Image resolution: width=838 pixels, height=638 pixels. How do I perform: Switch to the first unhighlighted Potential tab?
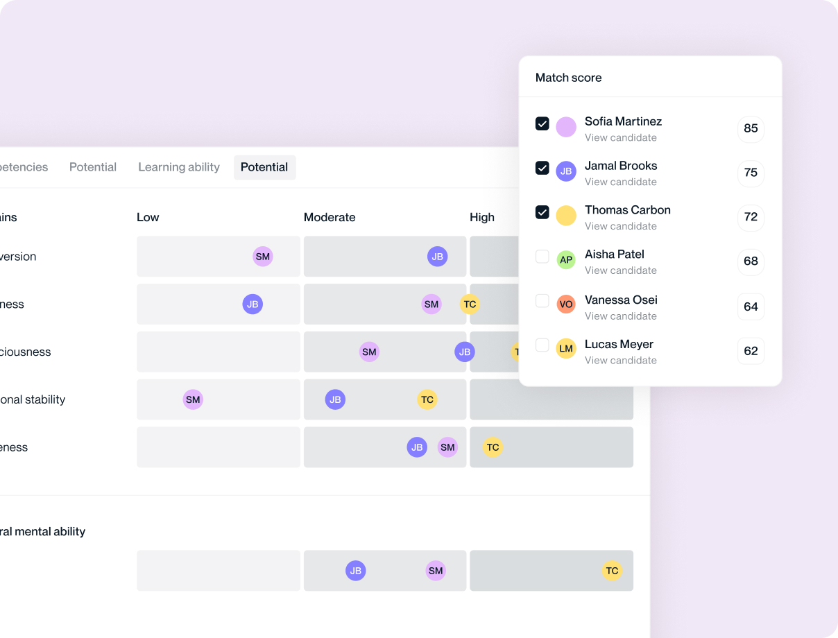click(x=93, y=167)
